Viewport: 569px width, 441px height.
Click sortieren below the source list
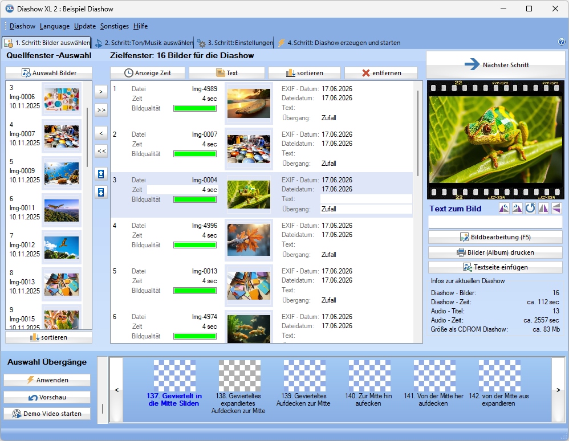[x=48, y=337]
